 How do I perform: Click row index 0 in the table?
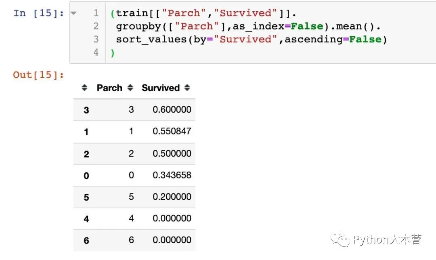(x=86, y=176)
